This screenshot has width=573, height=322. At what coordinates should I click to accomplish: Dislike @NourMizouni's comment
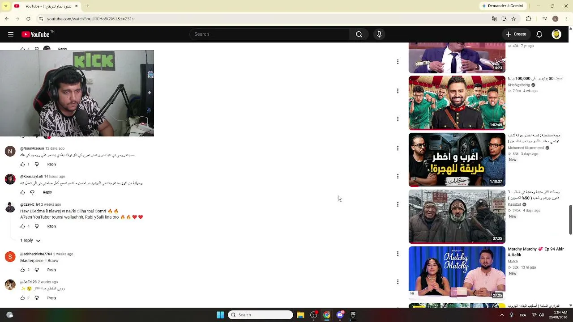[x=37, y=165]
